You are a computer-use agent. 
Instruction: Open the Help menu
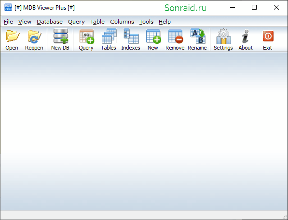coord(165,22)
